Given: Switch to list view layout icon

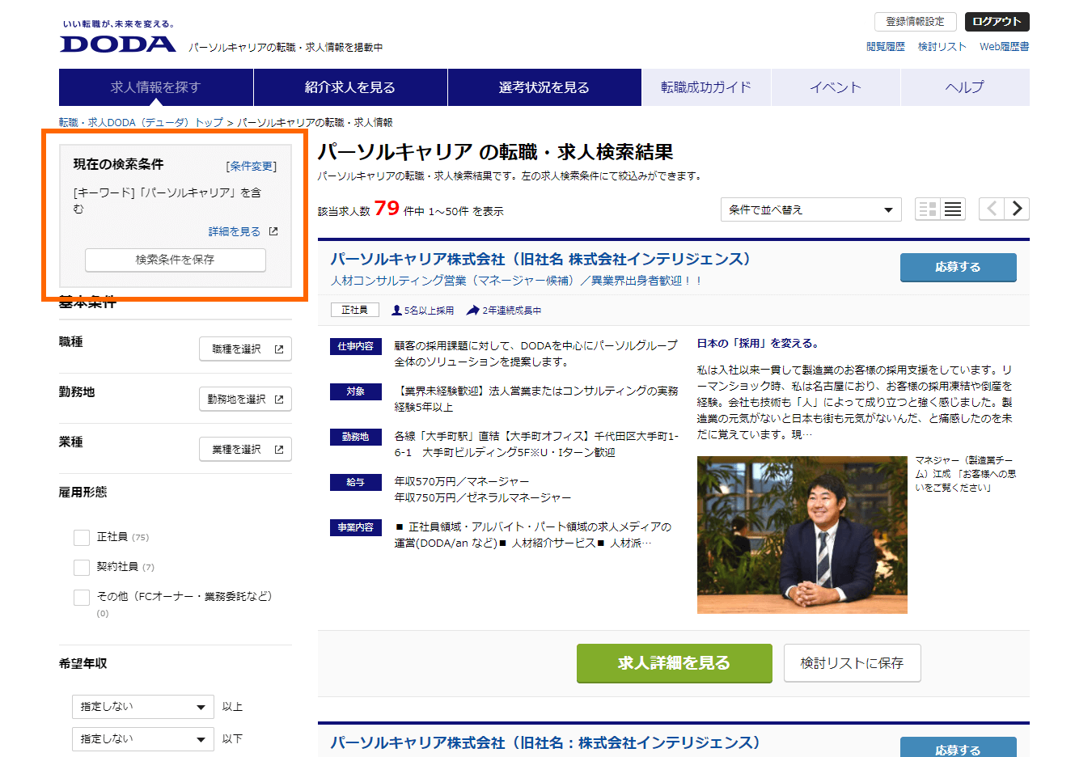Looking at the screenshot, I should [953, 209].
